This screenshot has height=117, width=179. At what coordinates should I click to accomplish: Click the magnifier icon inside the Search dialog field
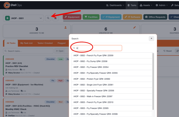[74, 48]
